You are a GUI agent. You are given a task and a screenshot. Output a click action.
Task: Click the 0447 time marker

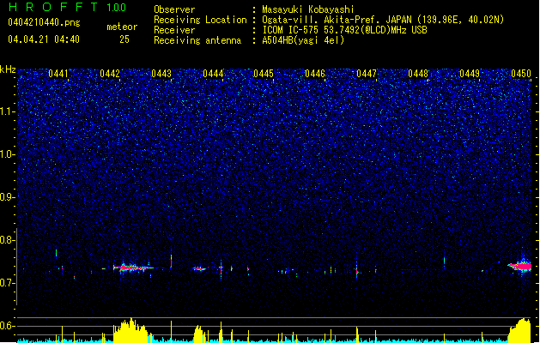[367, 74]
